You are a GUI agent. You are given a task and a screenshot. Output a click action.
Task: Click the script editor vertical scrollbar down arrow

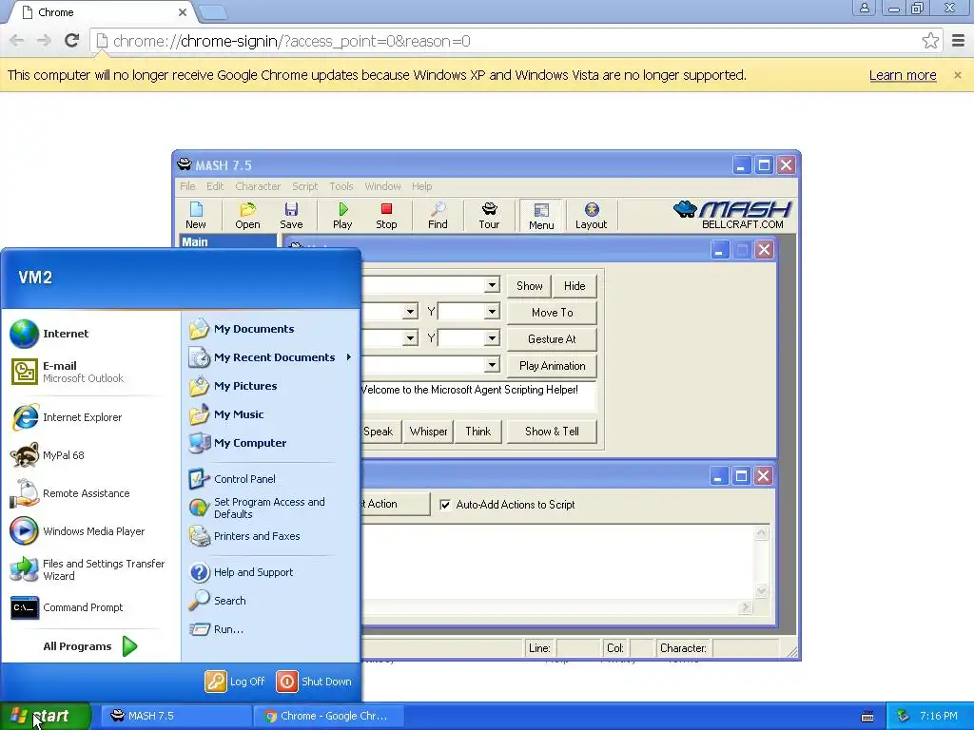[x=762, y=590]
